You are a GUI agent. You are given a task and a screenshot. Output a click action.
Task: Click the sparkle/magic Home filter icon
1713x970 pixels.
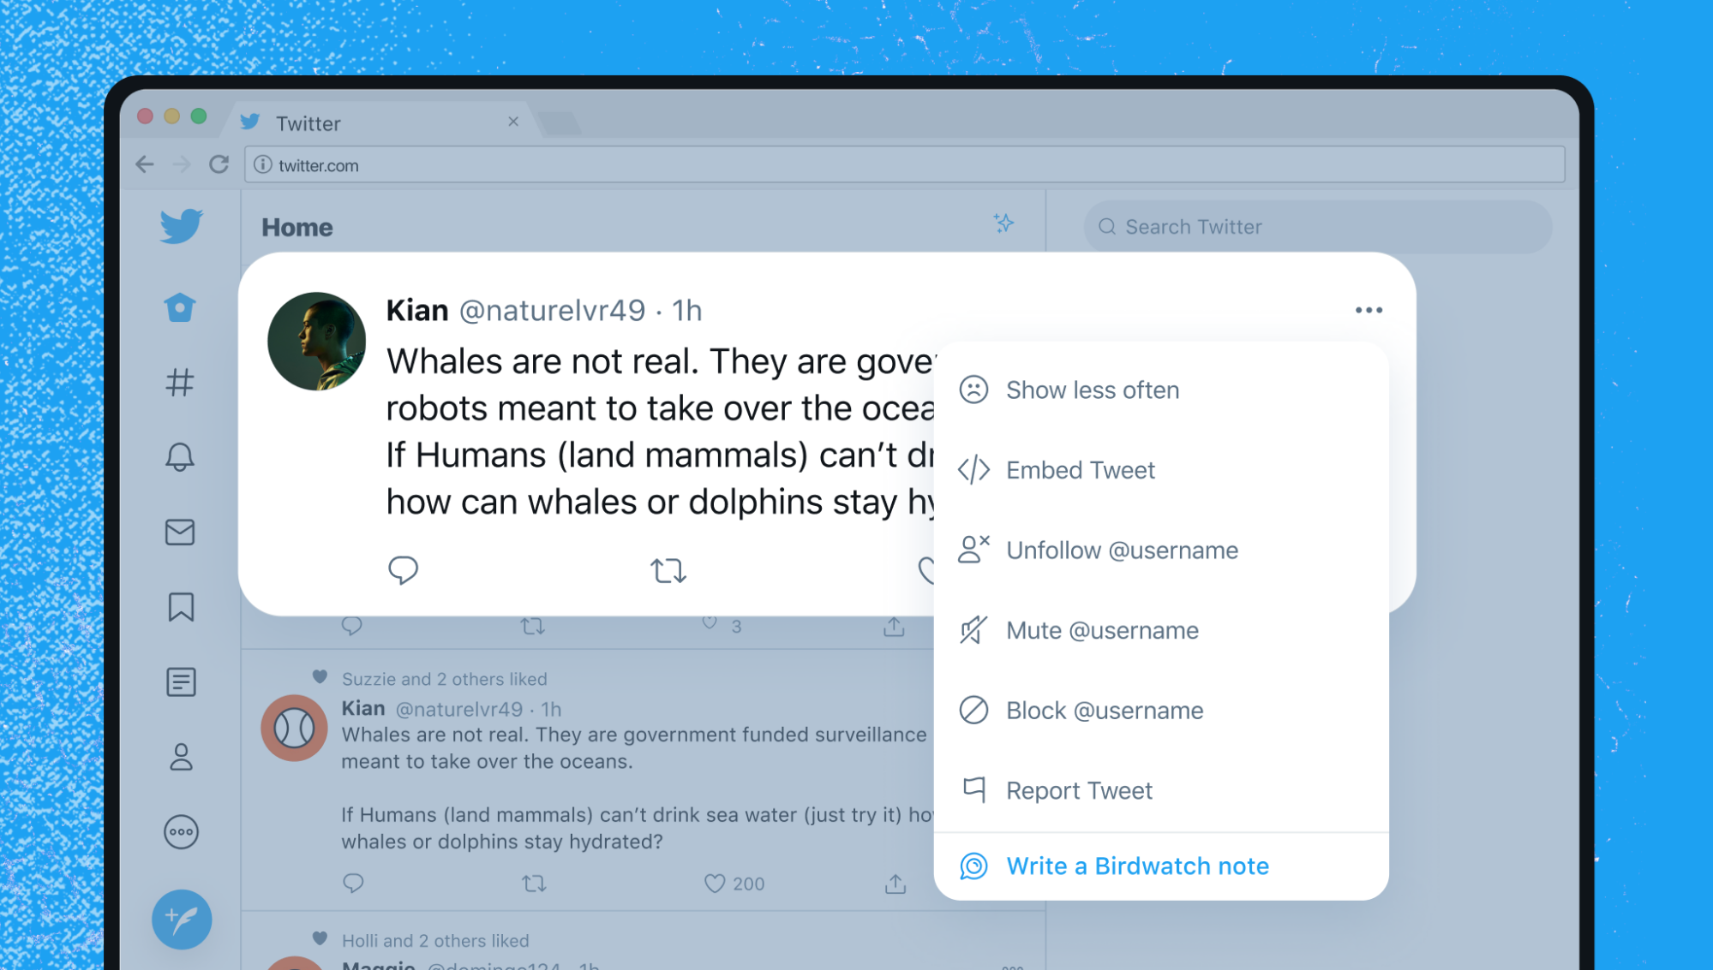(1003, 223)
